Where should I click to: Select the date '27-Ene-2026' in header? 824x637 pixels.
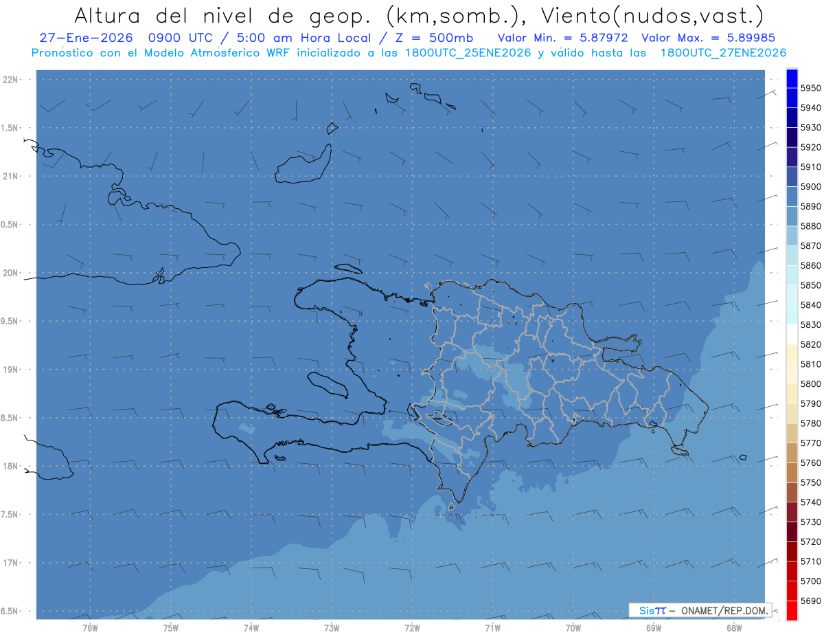86,38
